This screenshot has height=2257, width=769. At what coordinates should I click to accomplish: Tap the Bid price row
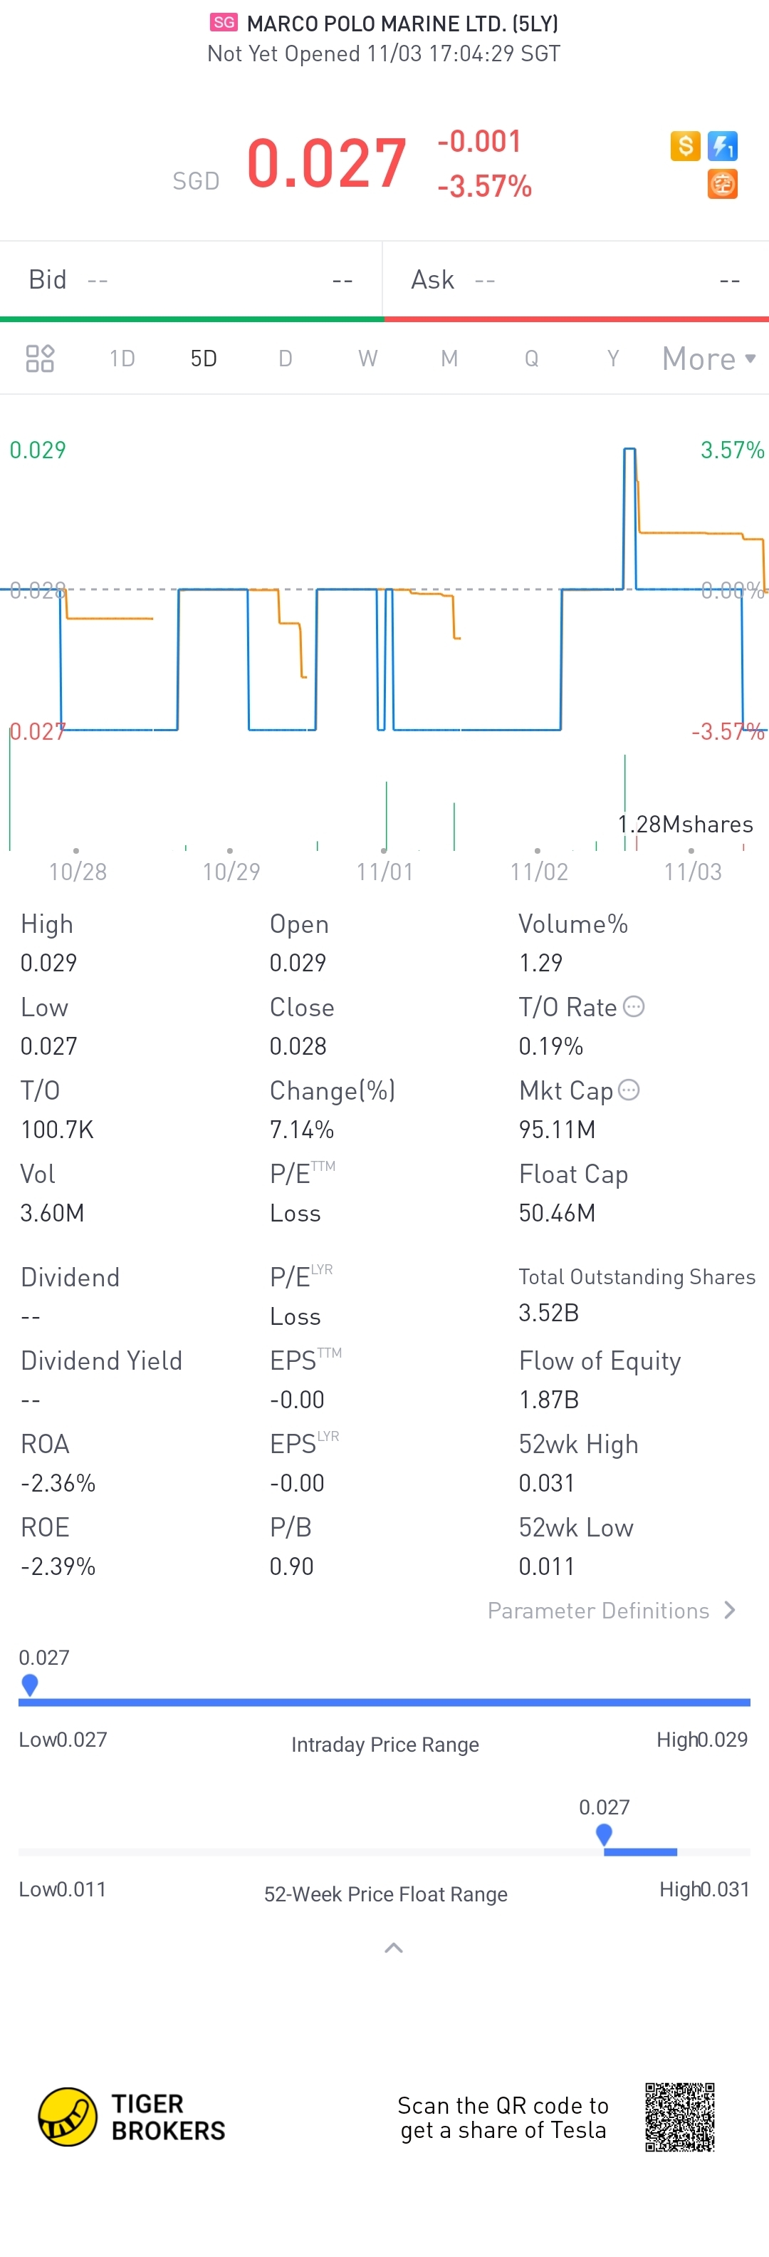point(191,279)
